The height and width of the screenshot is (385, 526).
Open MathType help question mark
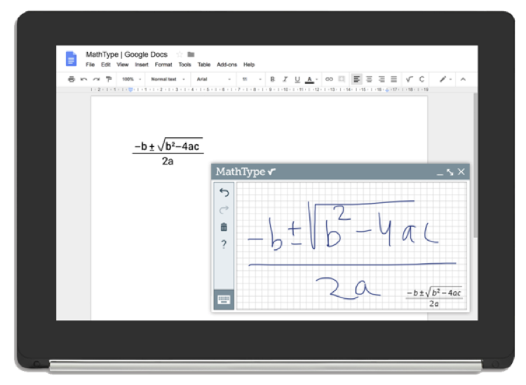(x=224, y=244)
